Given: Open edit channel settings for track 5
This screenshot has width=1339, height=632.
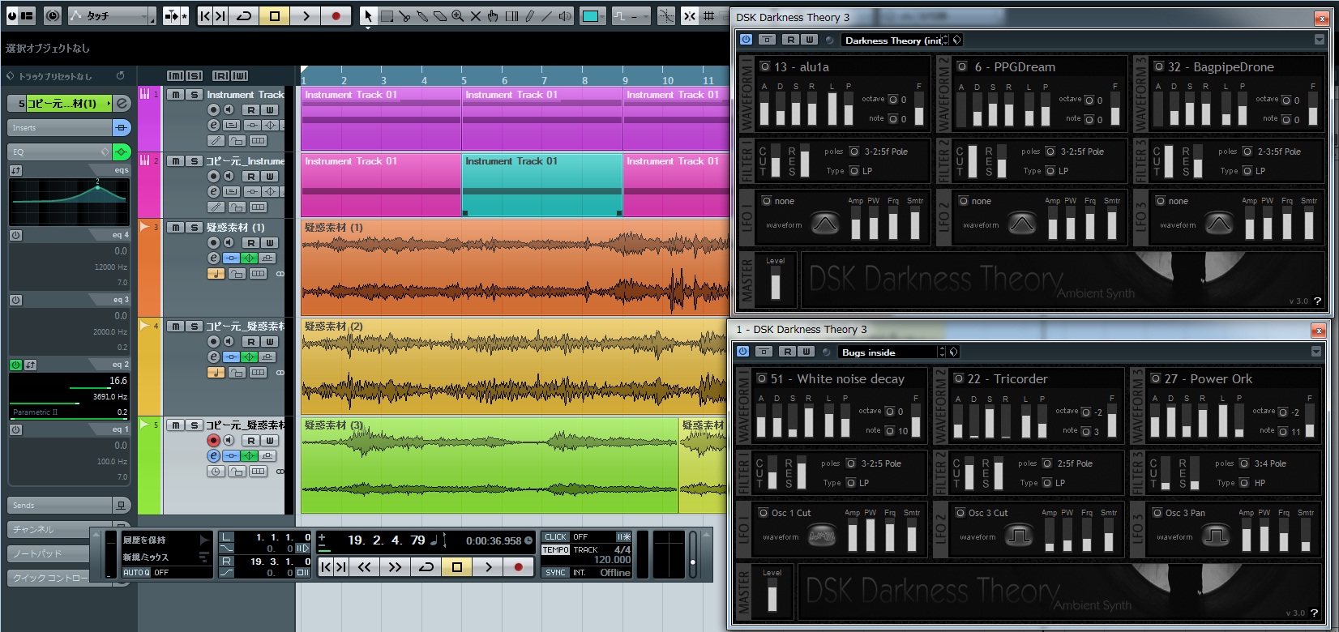Looking at the screenshot, I should click(213, 456).
